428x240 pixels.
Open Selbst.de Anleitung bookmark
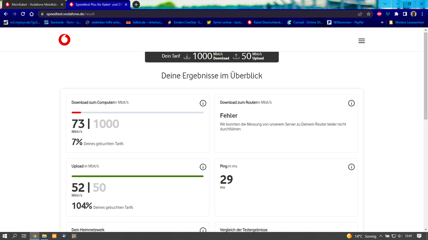point(144,22)
